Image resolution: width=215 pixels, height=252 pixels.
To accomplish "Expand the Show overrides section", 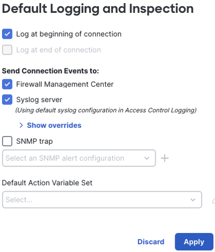I will [x=54, y=125].
